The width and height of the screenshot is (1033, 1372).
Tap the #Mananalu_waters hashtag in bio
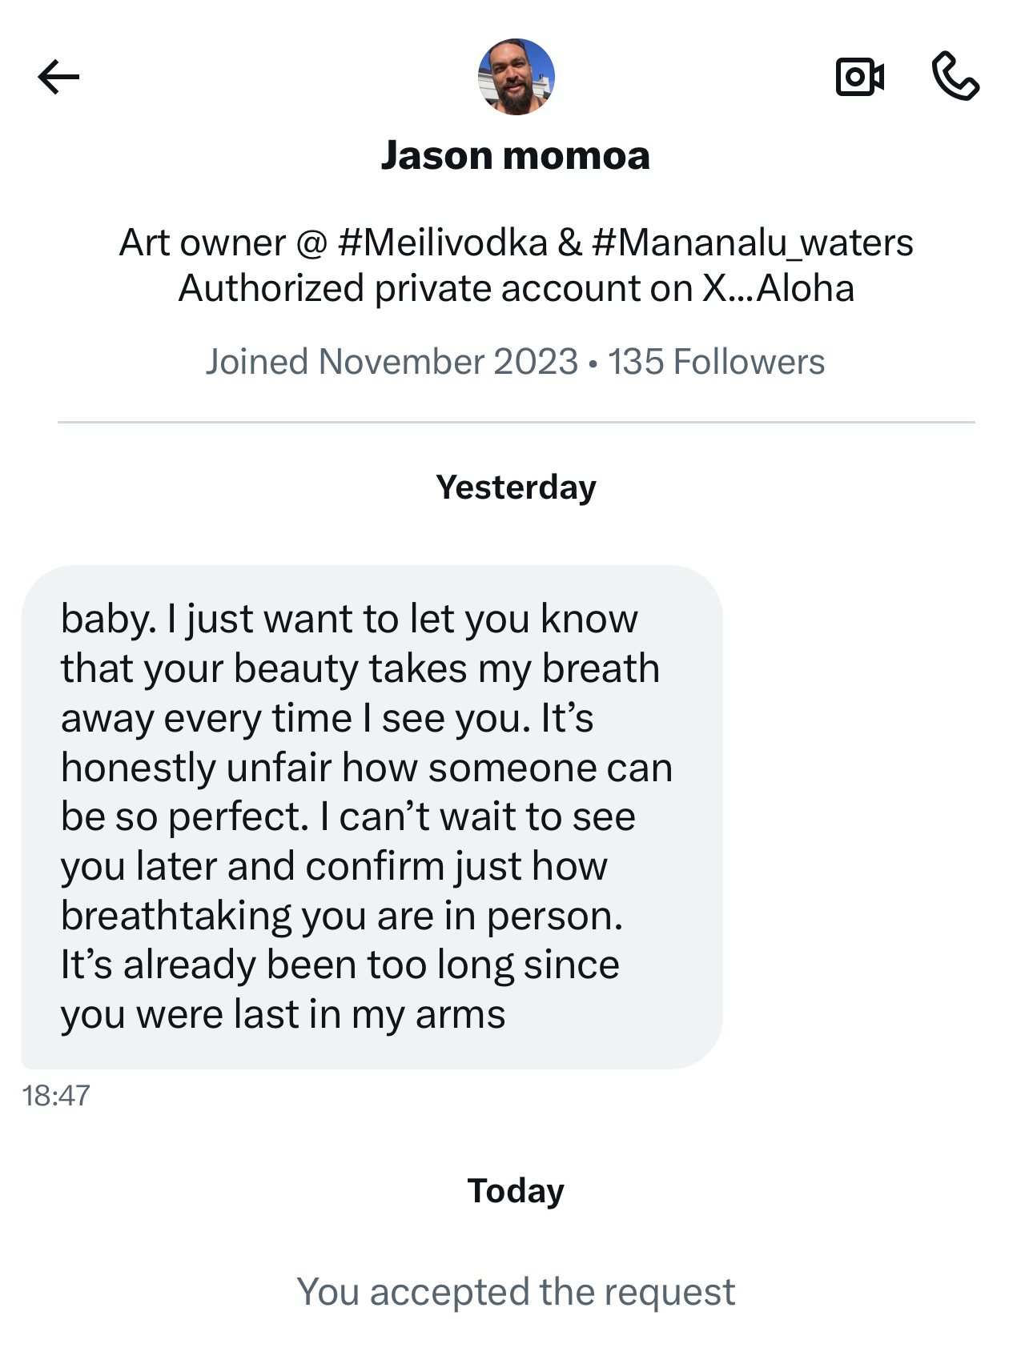point(752,243)
